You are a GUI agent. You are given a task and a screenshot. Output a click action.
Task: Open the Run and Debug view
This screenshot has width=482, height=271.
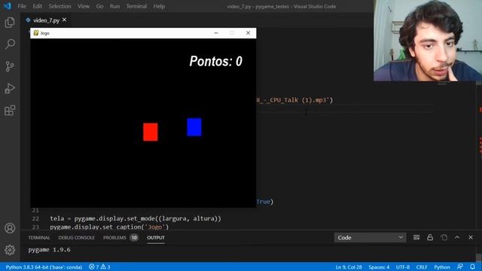(x=10, y=89)
